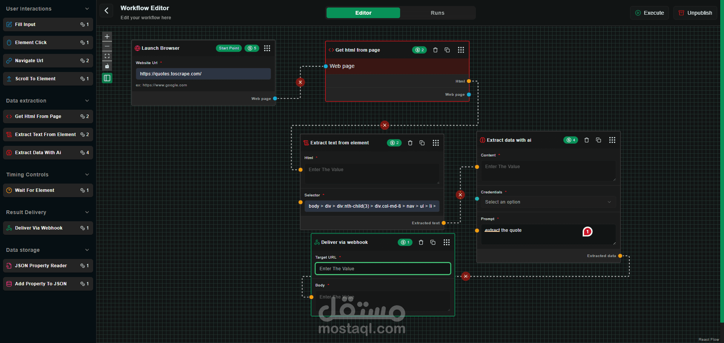Lock the canvas with the padlock icon
Image resolution: width=724 pixels, height=343 pixels.
(107, 66)
